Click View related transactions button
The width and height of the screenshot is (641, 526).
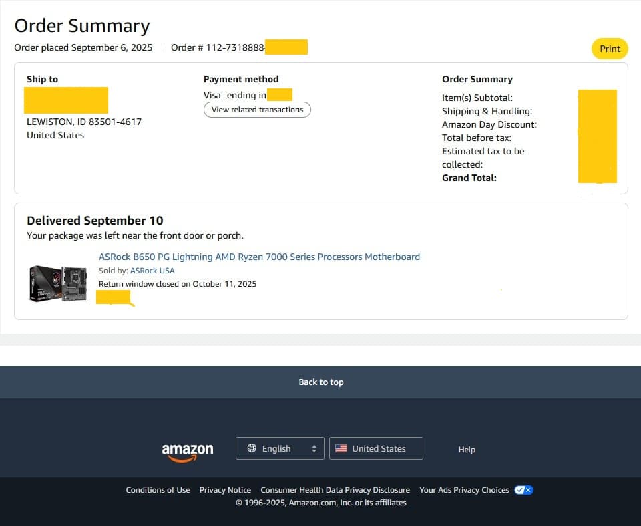click(257, 110)
